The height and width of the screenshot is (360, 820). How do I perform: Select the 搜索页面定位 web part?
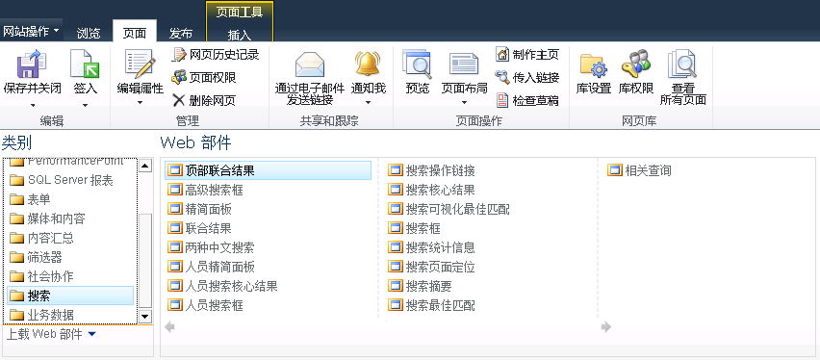coord(431,267)
